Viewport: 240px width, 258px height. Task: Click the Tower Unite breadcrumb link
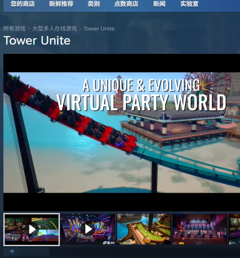click(99, 29)
